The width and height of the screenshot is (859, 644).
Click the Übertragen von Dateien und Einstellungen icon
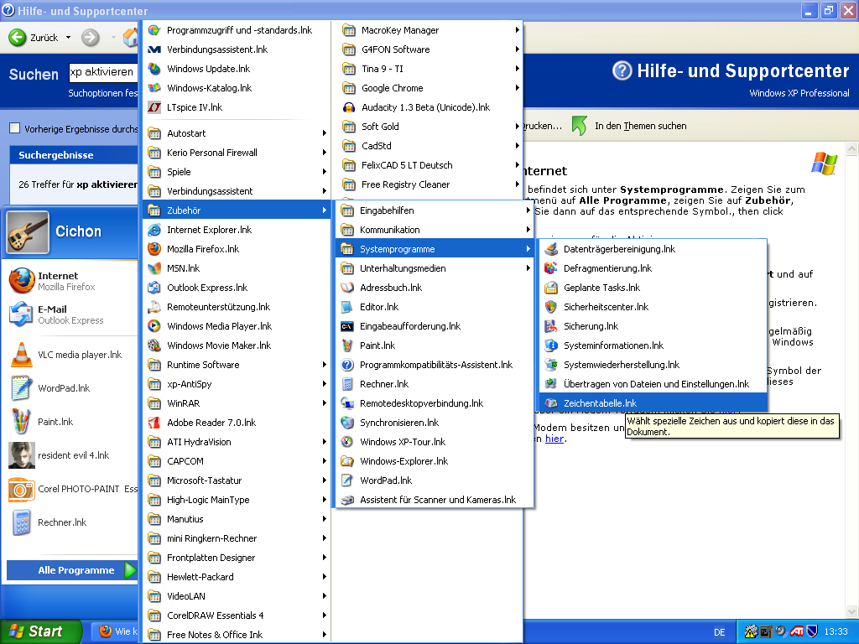point(550,384)
